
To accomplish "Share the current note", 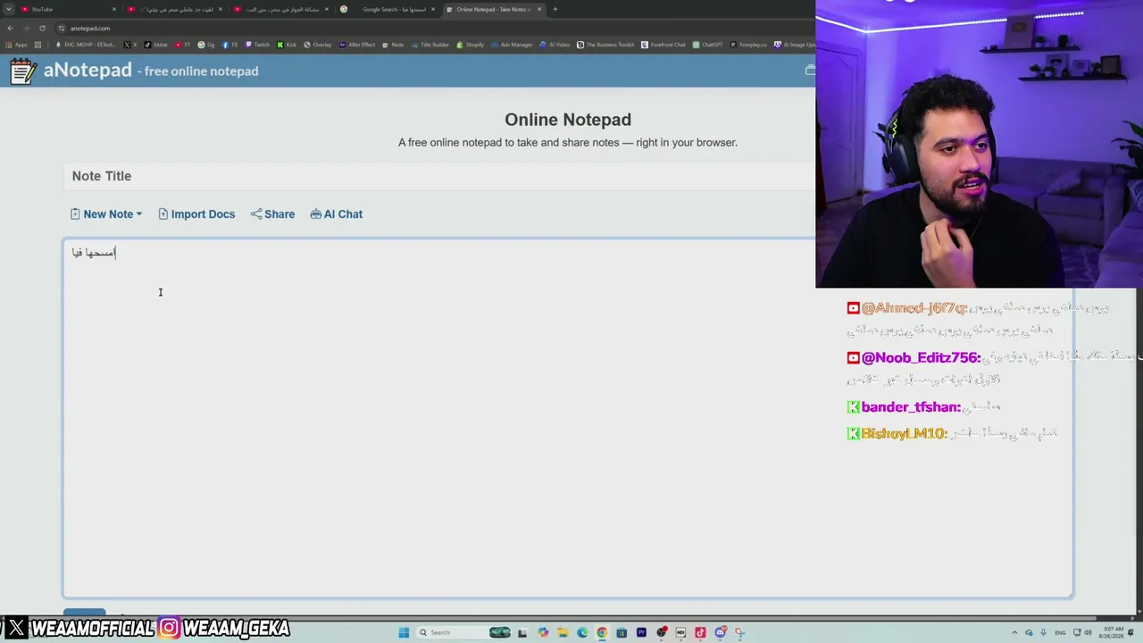I will pos(272,214).
